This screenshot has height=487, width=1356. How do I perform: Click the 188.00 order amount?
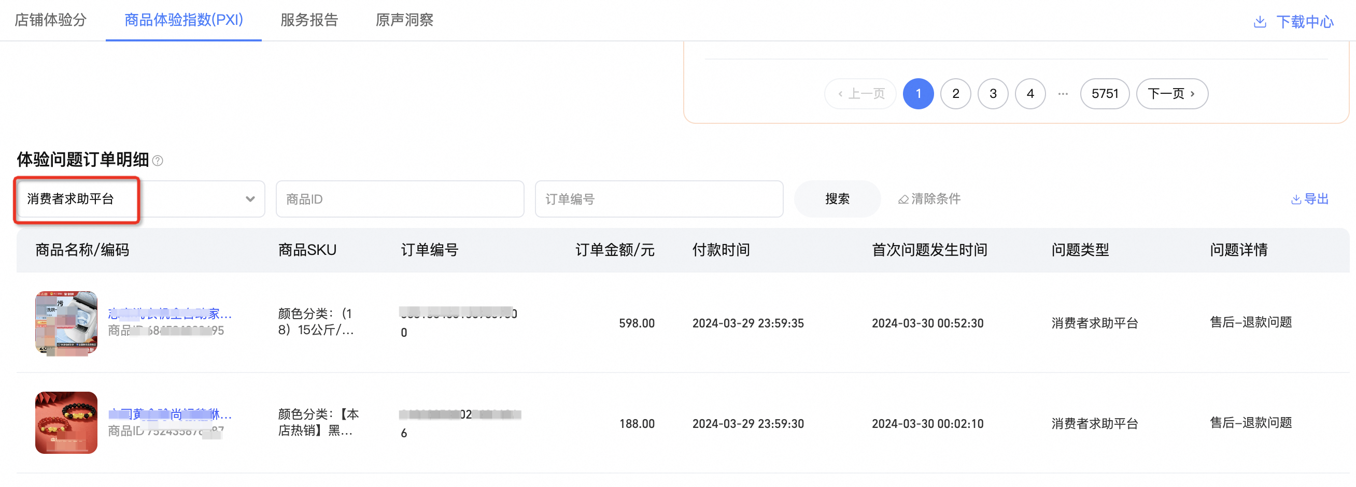click(x=637, y=423)
